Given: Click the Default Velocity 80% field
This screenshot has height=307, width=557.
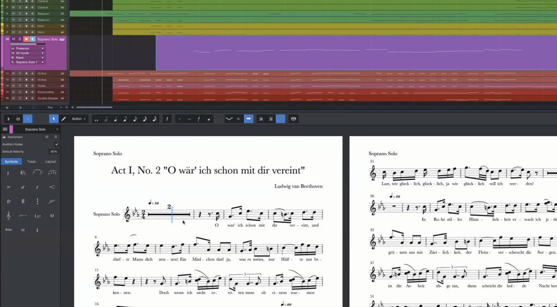Looking at the screenshot, I should pyautogui.click(x=54, y=152).
